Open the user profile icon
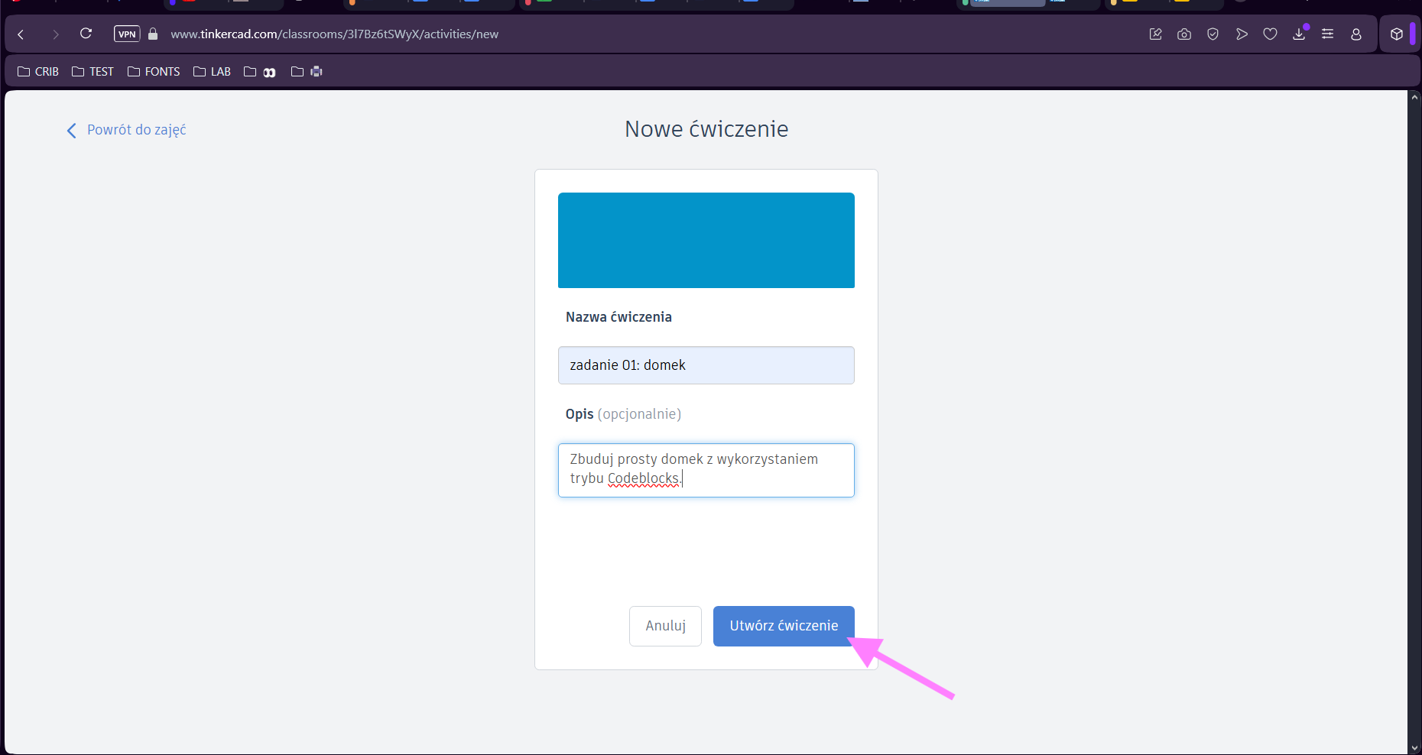This screenshot has width=1422, height=755. coord(1356,34)
